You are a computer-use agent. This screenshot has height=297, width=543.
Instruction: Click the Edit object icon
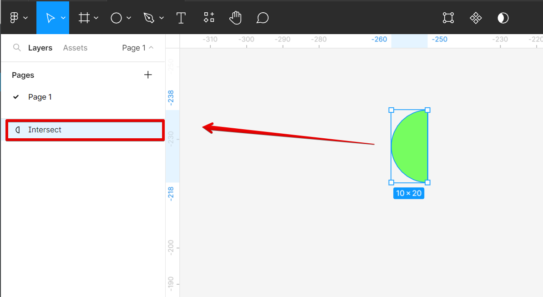[448, 18]
